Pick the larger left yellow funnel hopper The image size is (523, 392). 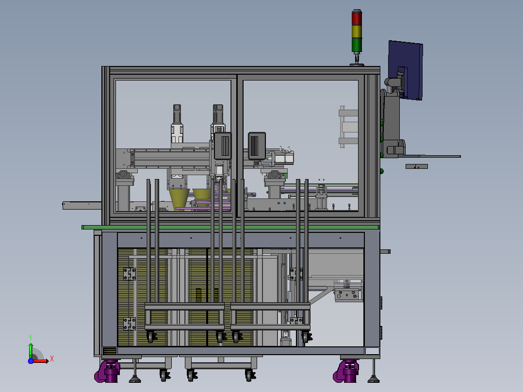tap(179, 199)
